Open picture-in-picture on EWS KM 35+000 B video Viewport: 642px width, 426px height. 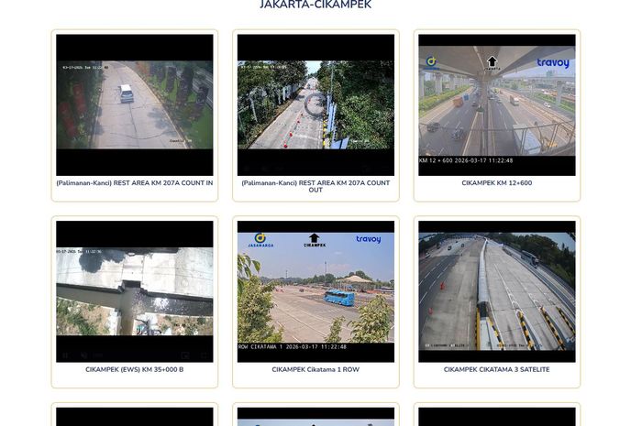click(185, 355)
